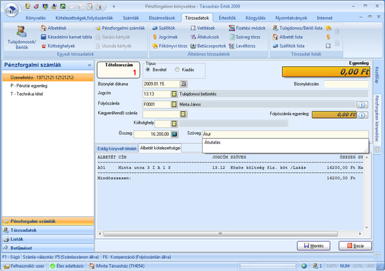Click the info icon beside Folyószámla row
The width and height of the screenshot is (385, 271).
coord(361,104)
